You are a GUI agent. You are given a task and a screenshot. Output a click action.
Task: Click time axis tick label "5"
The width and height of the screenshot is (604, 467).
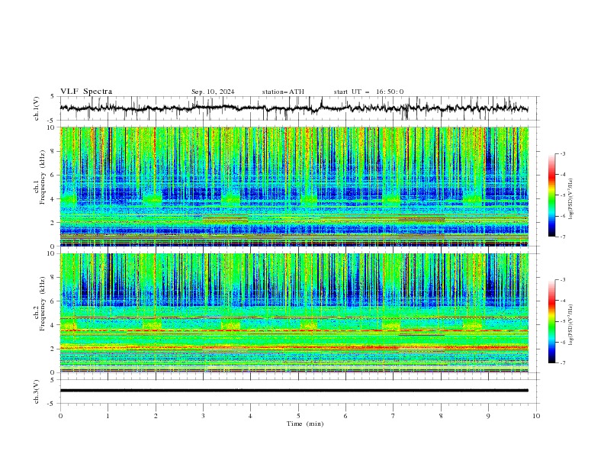pos(298,416)
